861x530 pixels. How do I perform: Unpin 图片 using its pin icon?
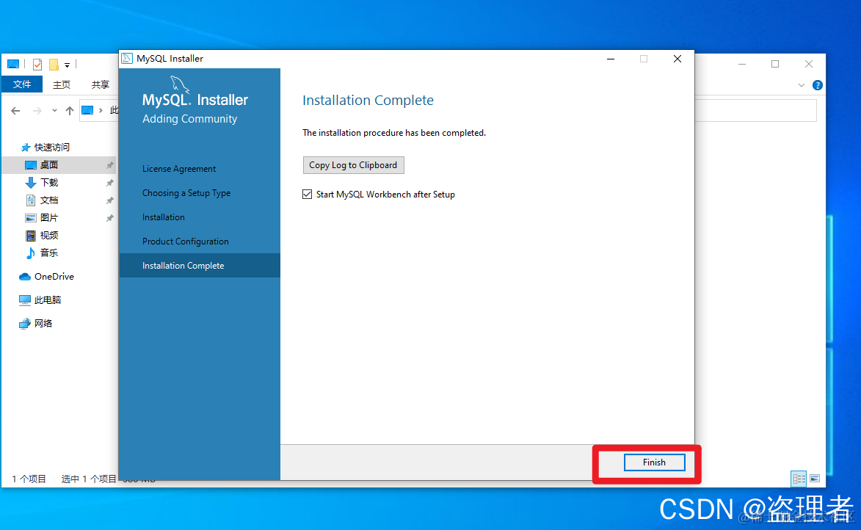click(110, 217)
